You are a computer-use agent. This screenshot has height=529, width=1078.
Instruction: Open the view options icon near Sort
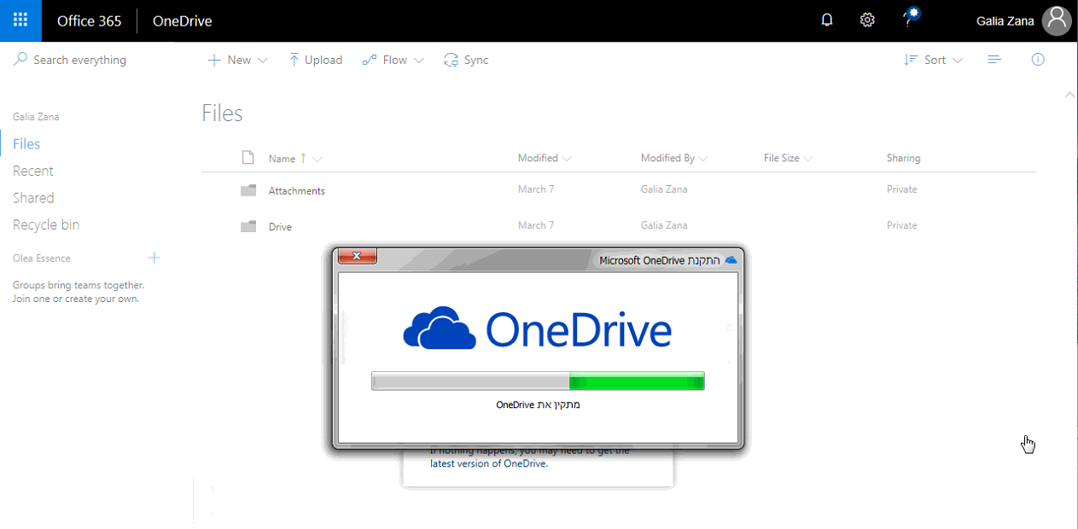tap(994, 59)
